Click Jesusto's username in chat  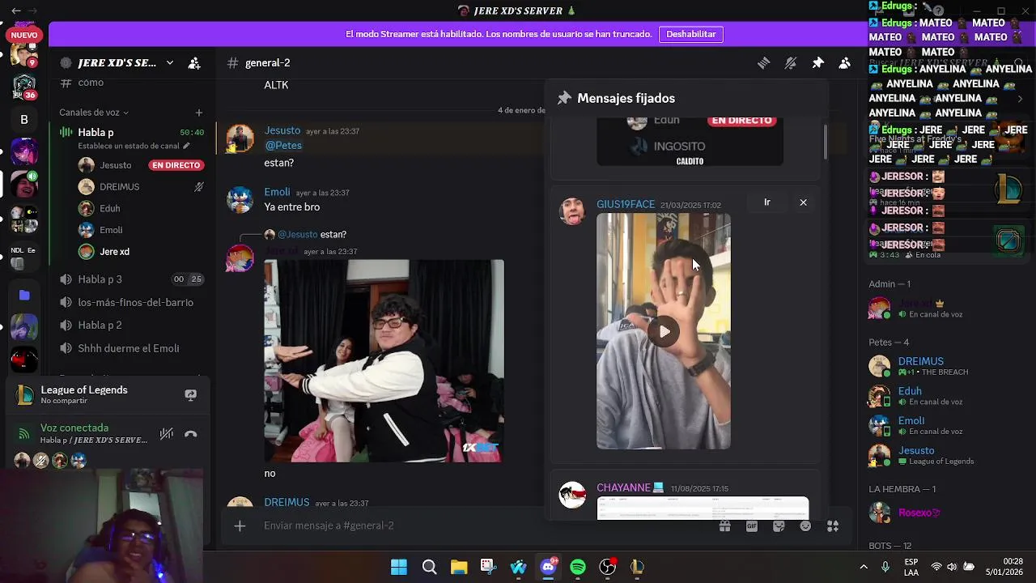pyautogui.click(x=282, y=130)
